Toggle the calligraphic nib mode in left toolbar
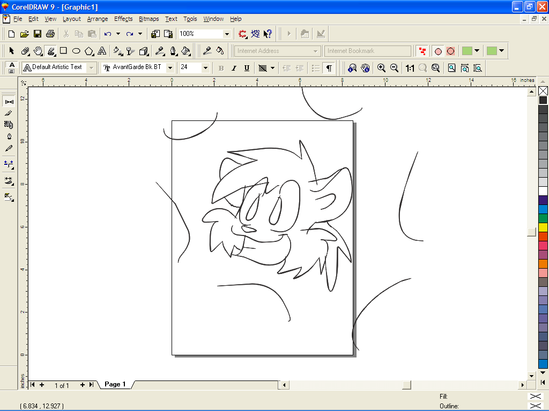The height and width of the screenshot is (411, 549). [9, 136]
